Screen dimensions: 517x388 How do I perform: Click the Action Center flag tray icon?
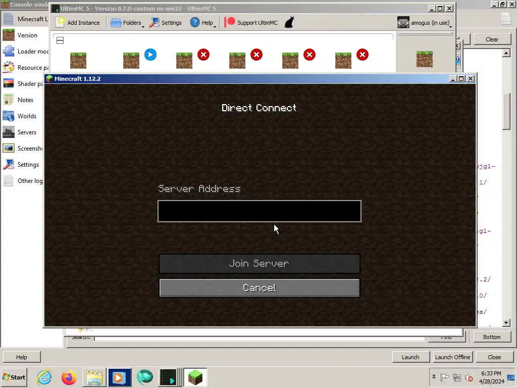(x=444, y=377)
